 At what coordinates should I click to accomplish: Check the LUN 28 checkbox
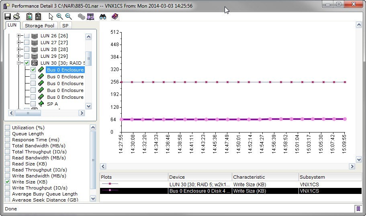pos(27,49)
